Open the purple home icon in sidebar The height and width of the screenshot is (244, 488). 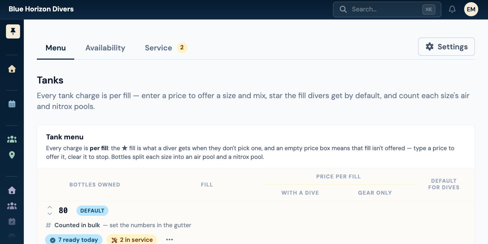click(12, 190)
